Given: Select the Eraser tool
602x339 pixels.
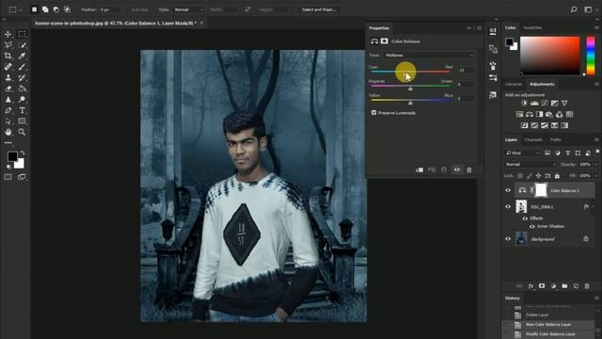Looking at the screenshot, I should tap(8, 89).
